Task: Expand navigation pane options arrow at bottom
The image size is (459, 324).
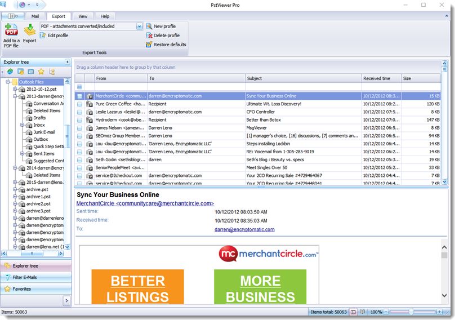Action: click(x=67, y=301)
